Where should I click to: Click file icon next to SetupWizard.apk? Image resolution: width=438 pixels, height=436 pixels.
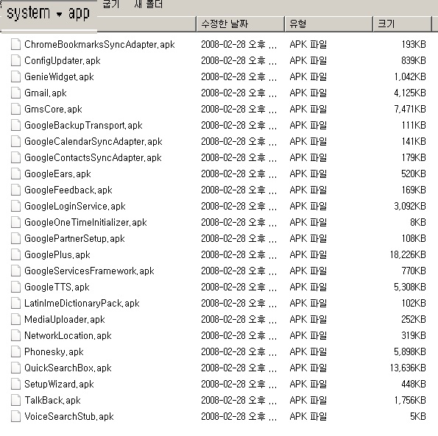(15, 384)
